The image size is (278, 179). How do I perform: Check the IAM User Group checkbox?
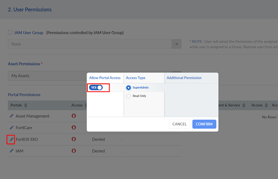click(x=10, y=32)
